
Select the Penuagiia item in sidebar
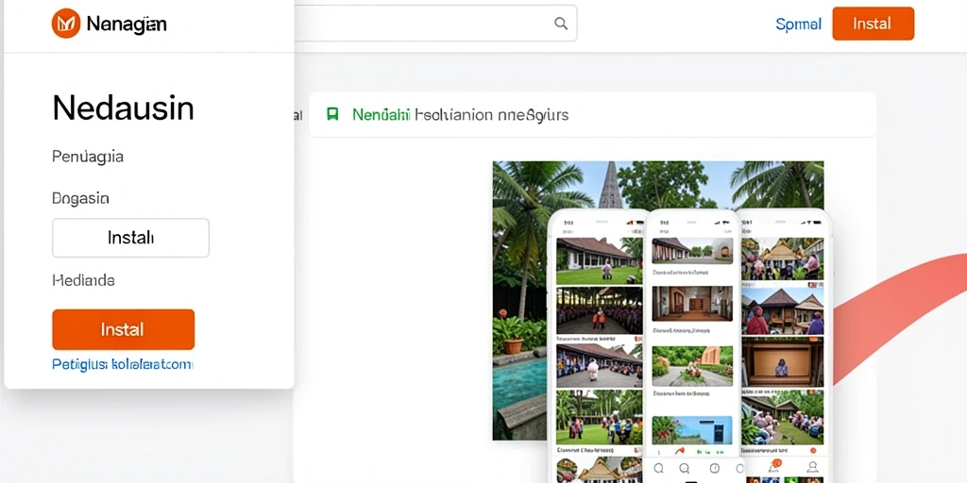coord(88,157)
